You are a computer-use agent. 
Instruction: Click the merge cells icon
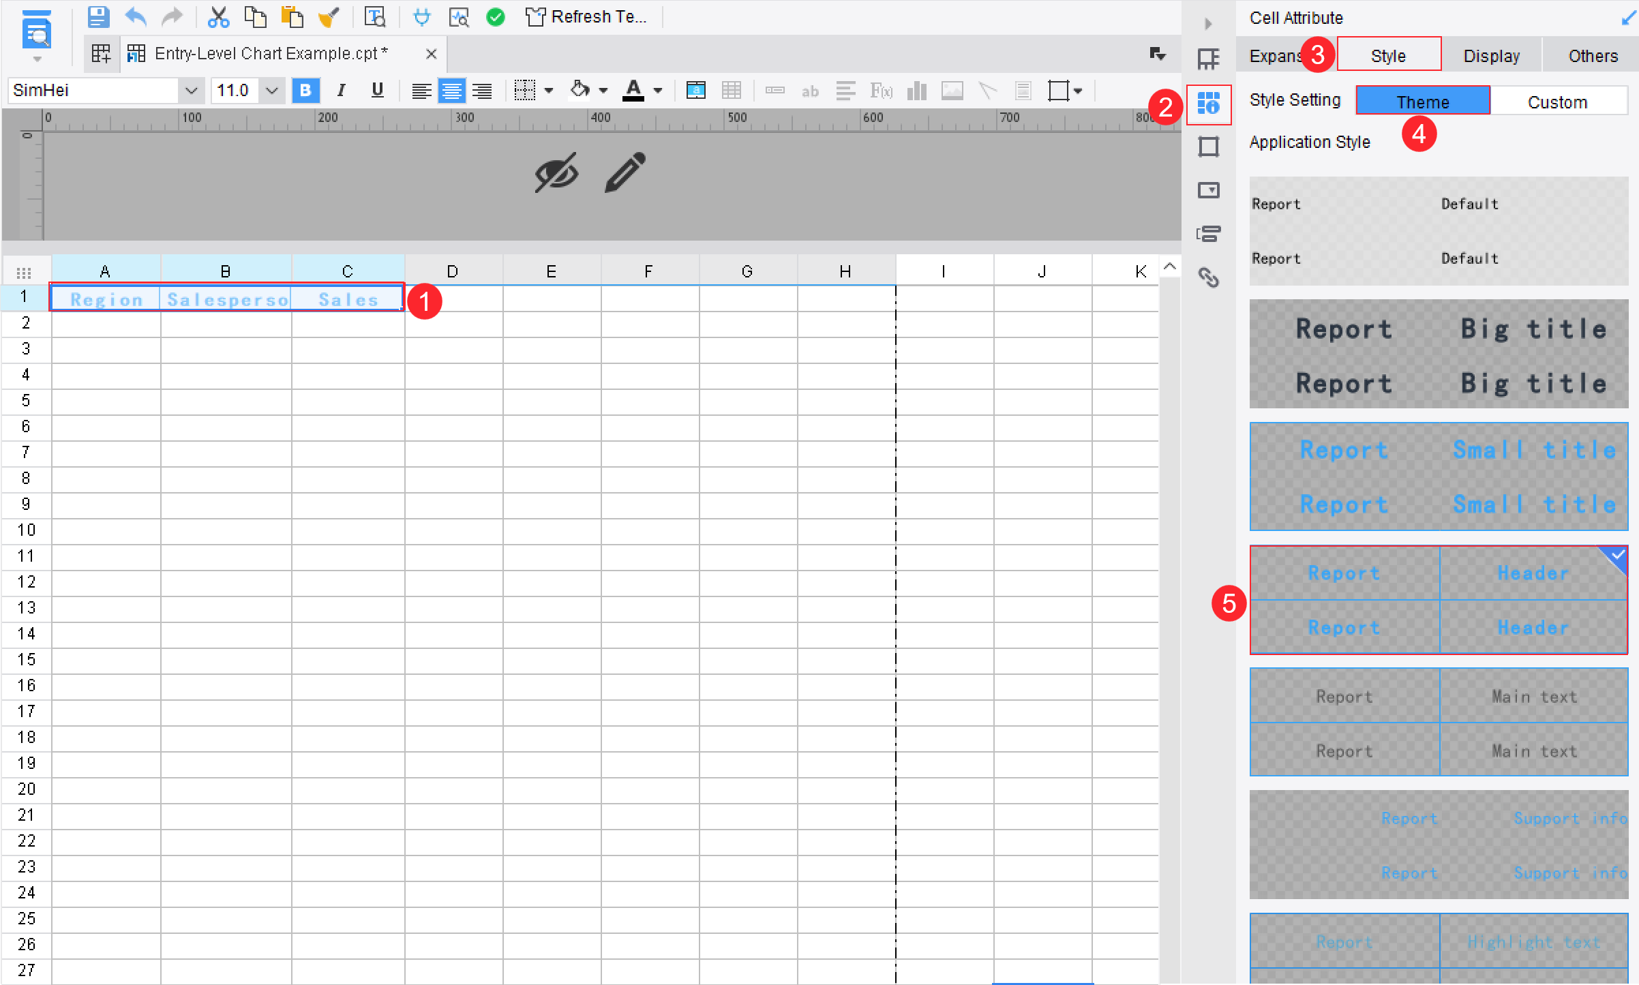point(696,90)
